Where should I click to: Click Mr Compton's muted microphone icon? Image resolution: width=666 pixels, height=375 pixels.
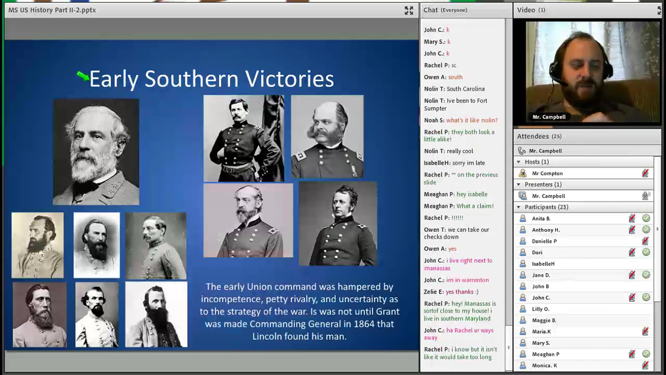click(645, 173)
